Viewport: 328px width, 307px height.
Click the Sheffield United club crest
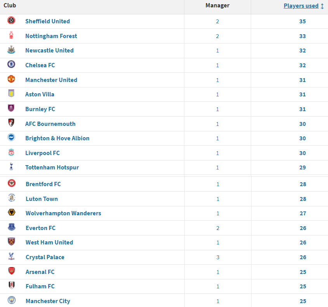[11, 21]
